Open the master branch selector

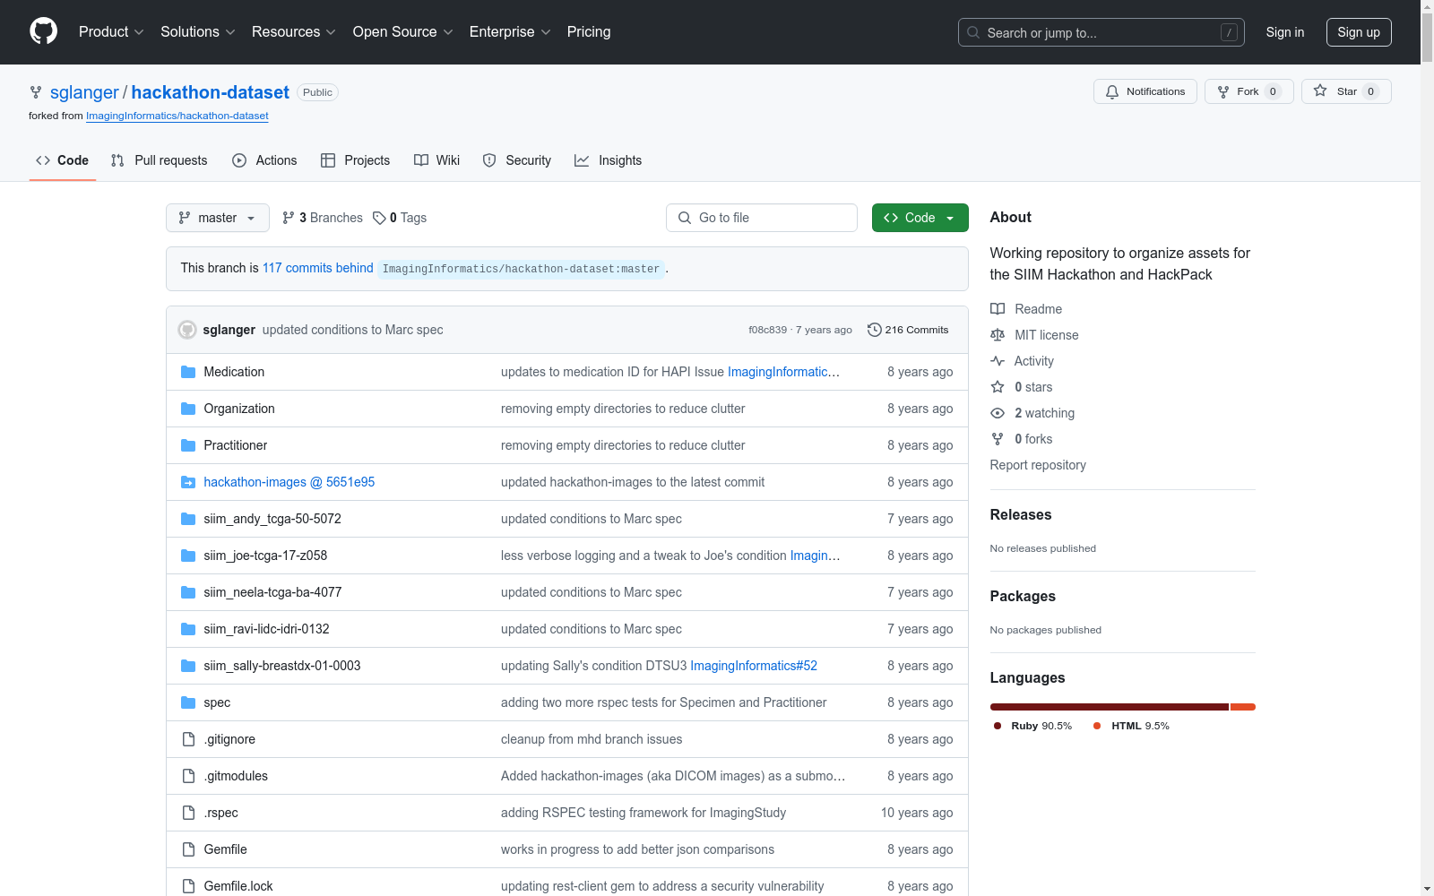pos(218,218)
